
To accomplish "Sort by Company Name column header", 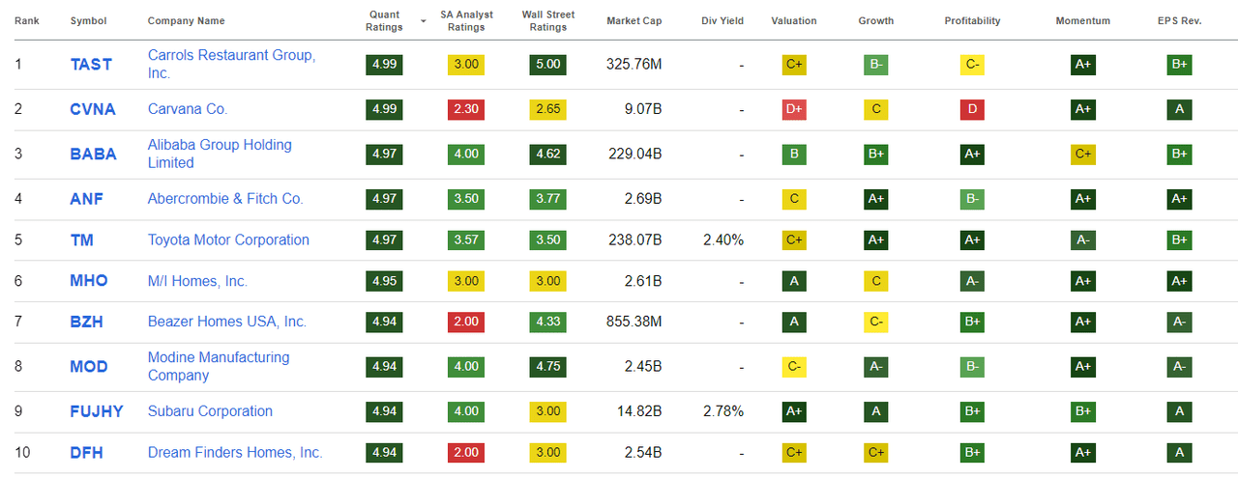I will pos(186,20).
